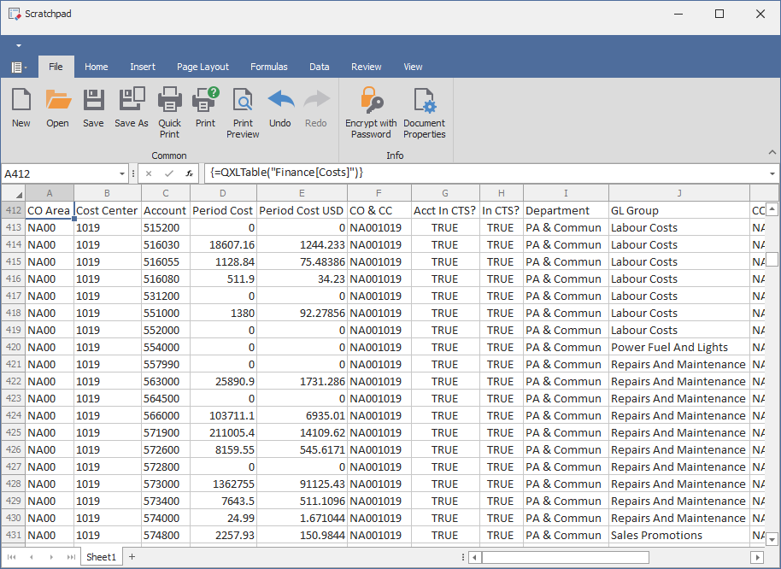Click the Save icon in ribbon
This screenshot has width=781, height=569.
click(x=93, y=108)
